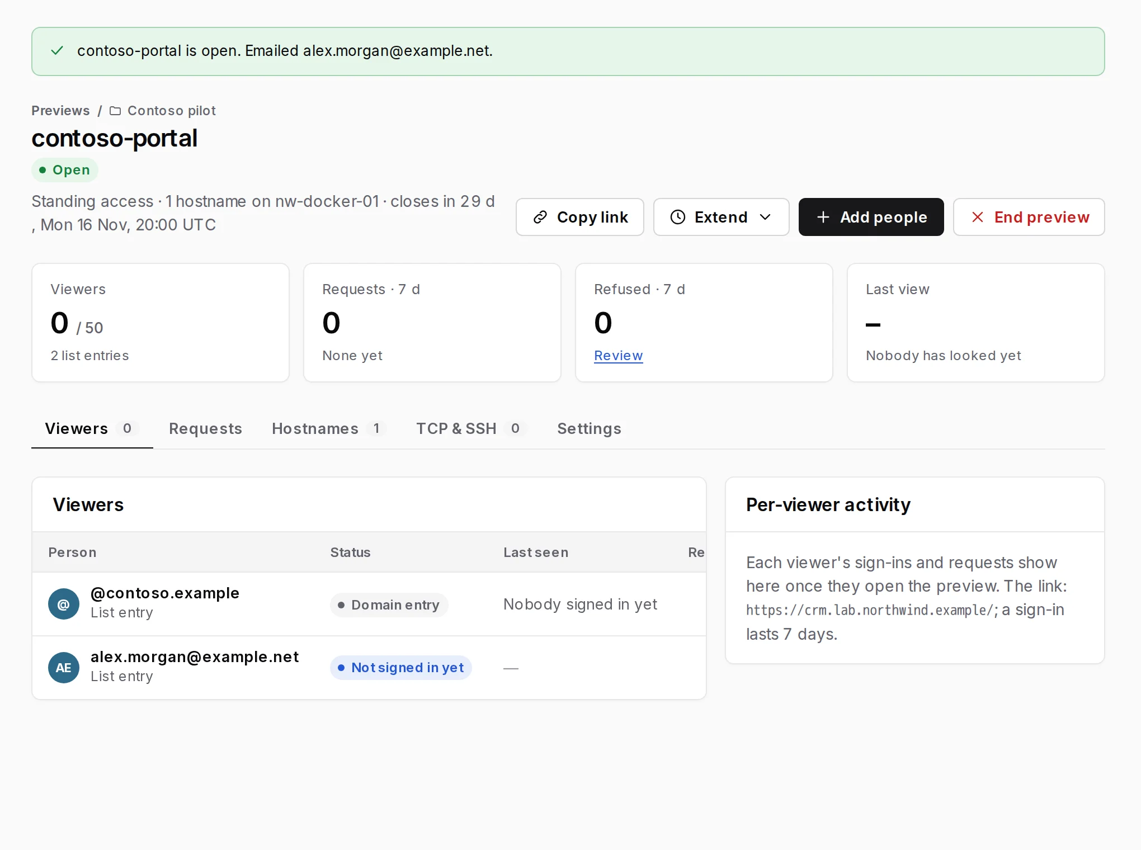Image resolution: width=1141 pixels, height=850 pixels.
Task: Click the Domain entry status badge
Action: (x=389, y=605)
